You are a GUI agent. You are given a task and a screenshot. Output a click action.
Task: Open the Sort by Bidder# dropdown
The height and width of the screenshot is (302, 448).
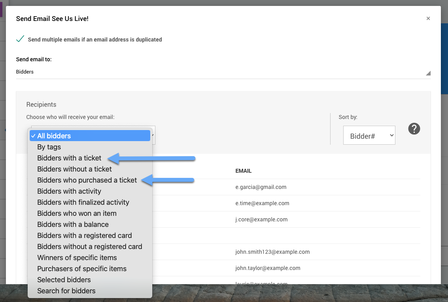tap(369, 136)
